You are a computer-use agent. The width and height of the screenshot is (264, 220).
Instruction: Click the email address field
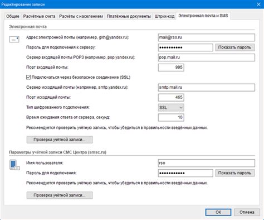(207, 37)
